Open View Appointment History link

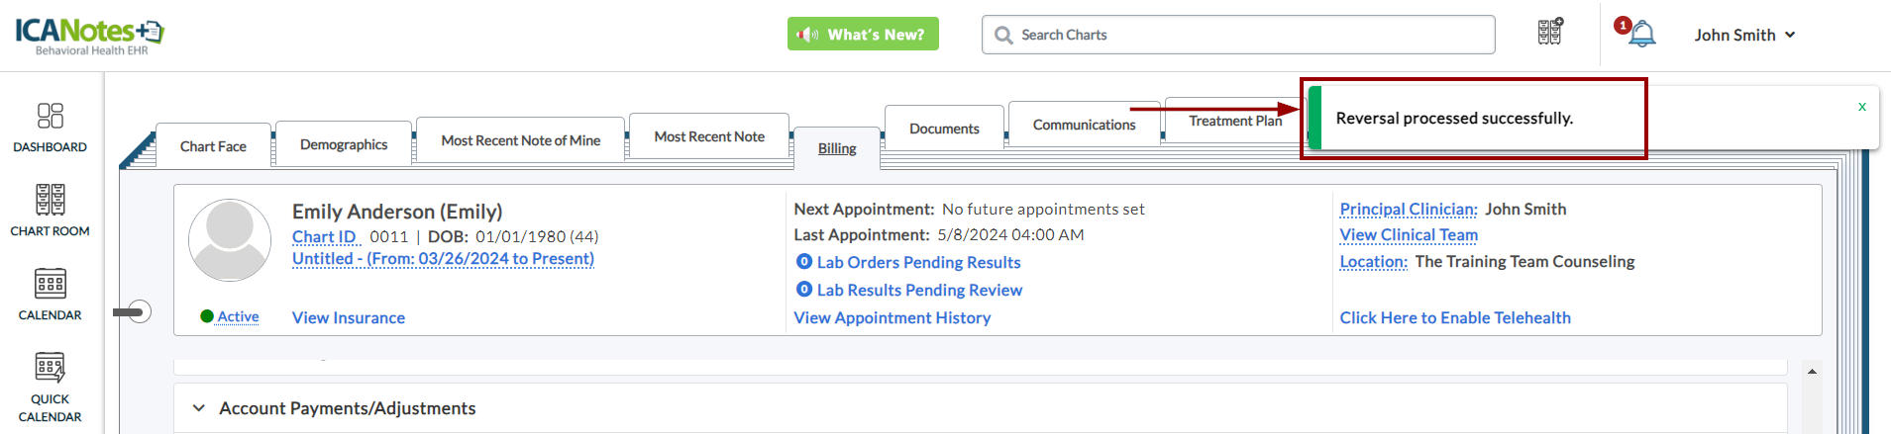pyautogui.click(x=892, y=317)
